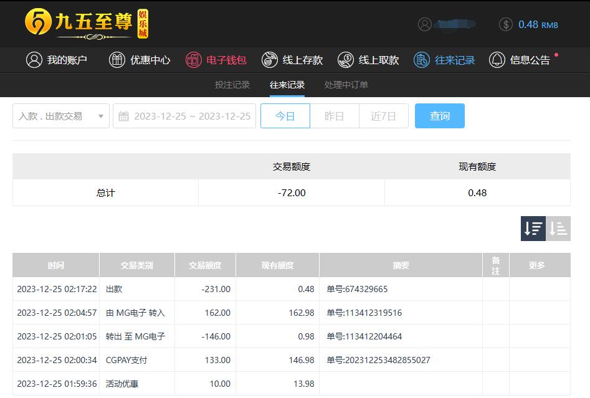Click amount 162.00
Image resolution: width=590 pixels, height=398 pixels.
(x=217, y=313)
